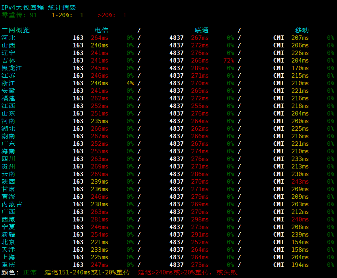Image resolution: width=337 pixels, height=278 pixels.
Task: Click the '湖北' row label
Action: tap(8, 129)
